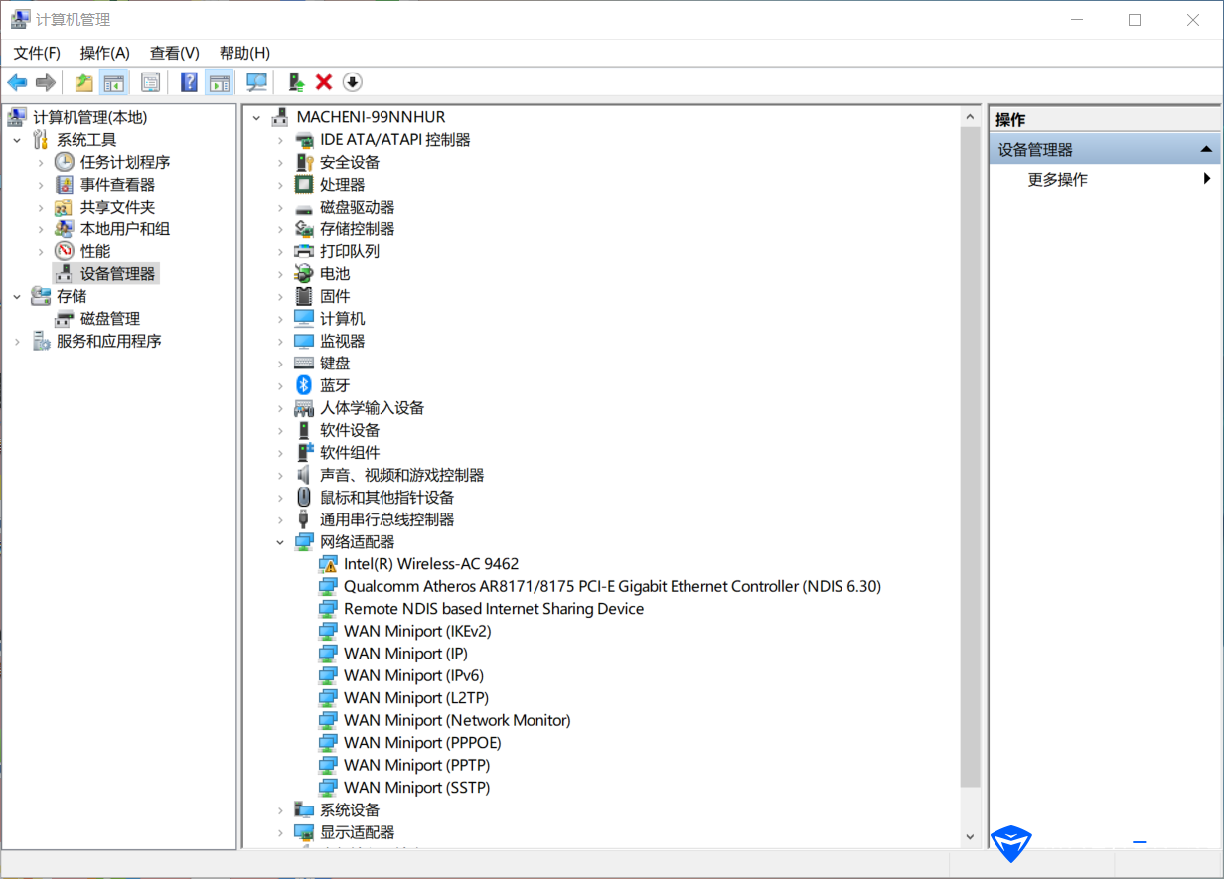Screen dimensions: 1224x879
Task: Open the 查看(V) menu
Action: point(175,53)
